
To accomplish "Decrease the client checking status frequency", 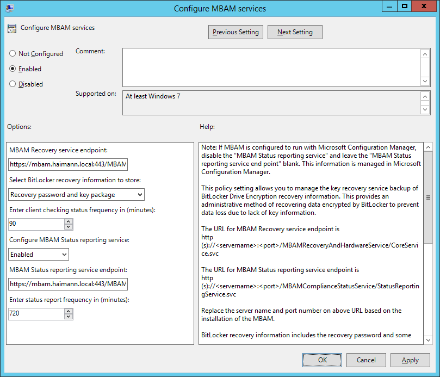I will pos(69,227).
